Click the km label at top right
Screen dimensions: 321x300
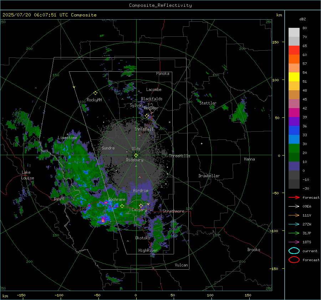pos(279,15)
